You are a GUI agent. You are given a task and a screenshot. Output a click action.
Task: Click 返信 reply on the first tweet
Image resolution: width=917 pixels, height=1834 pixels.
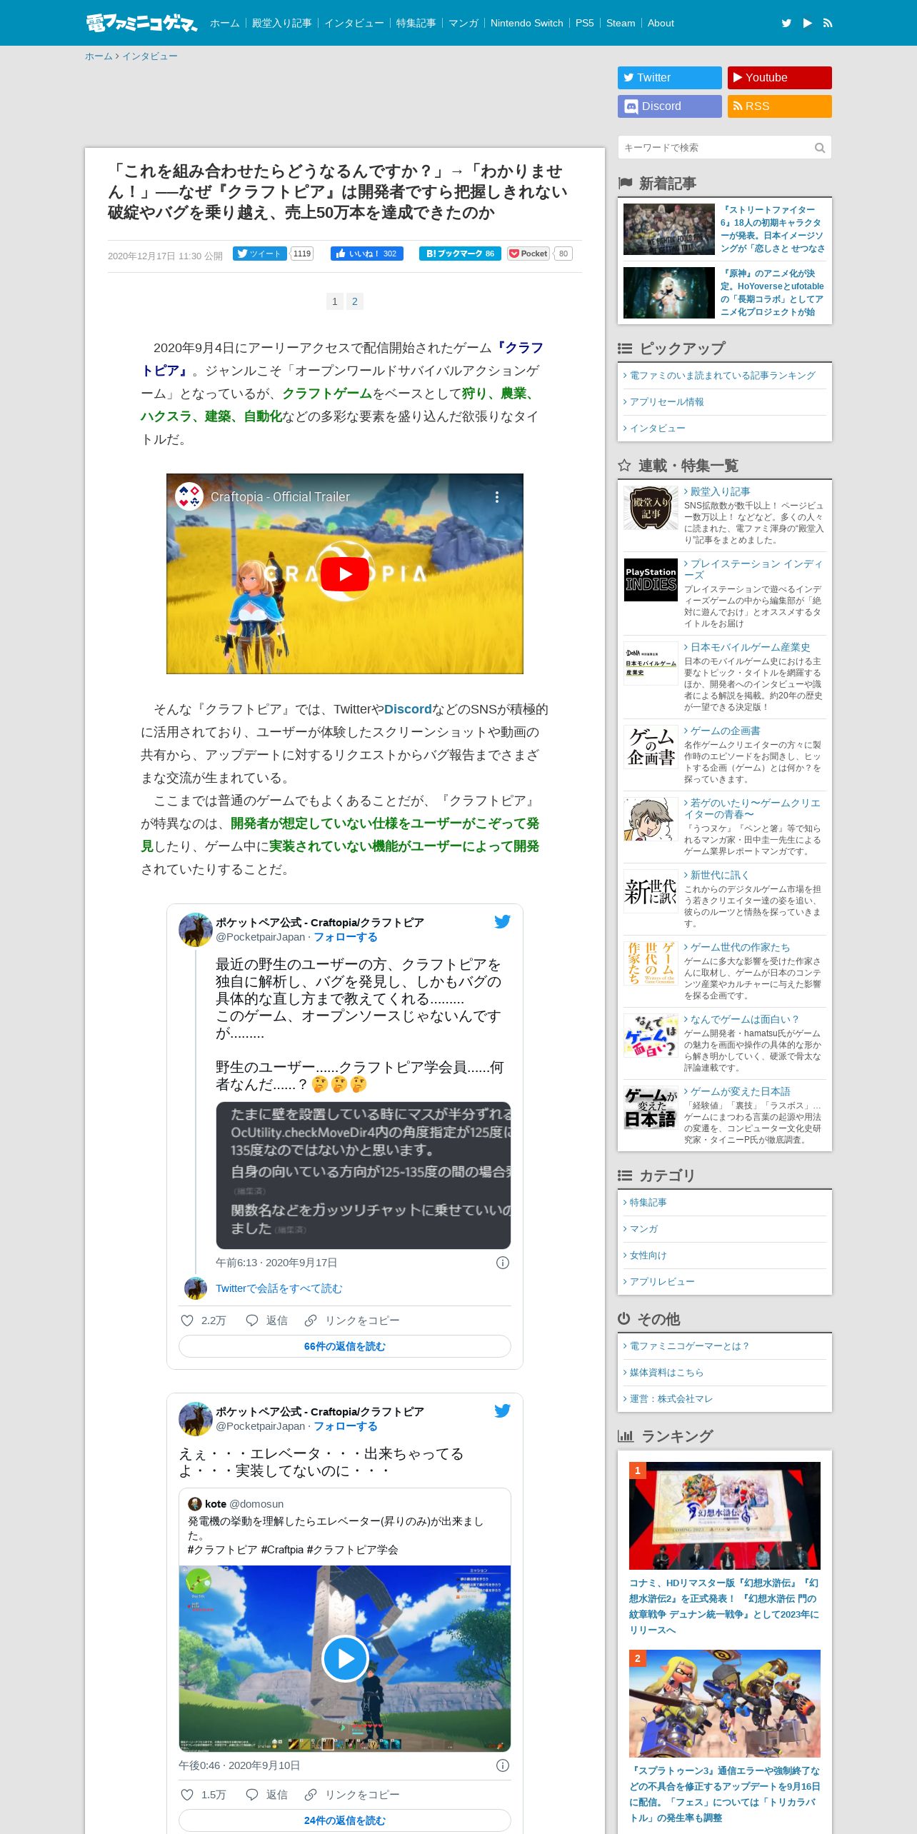click(266, 1321)
